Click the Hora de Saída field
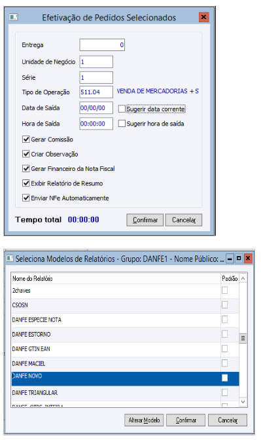261x440 pixels. [96, 124]
